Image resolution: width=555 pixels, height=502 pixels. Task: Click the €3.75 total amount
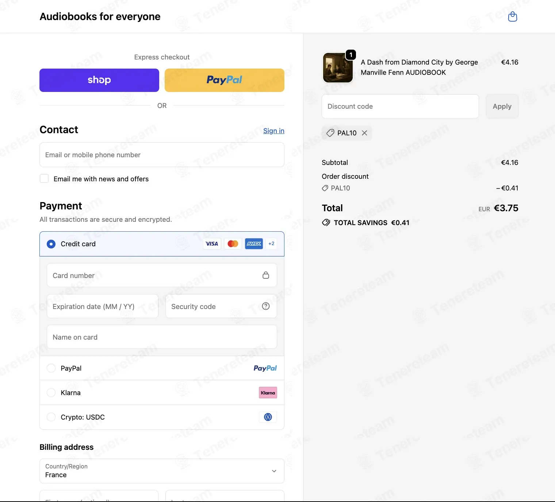pyautogui.click(x=506, y=208)
